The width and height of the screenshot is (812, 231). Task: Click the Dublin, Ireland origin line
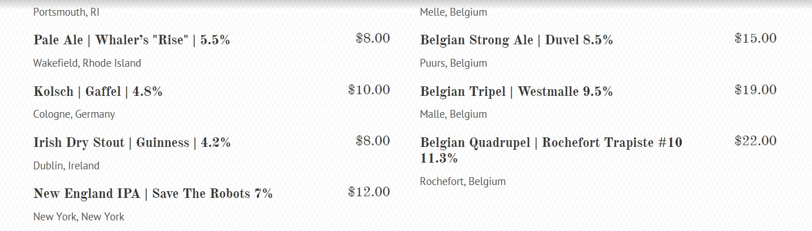[66, 165]
